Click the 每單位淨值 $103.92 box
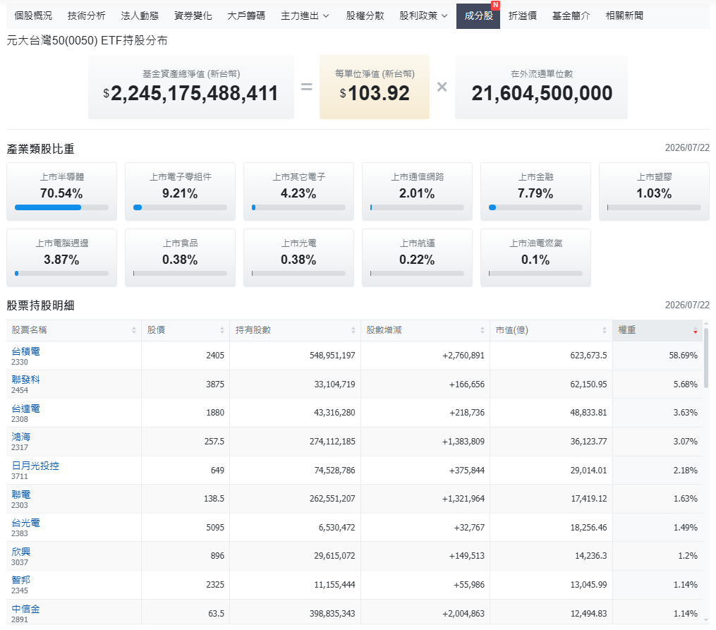This screenshot has height=630, width=716. pos(375,87)
